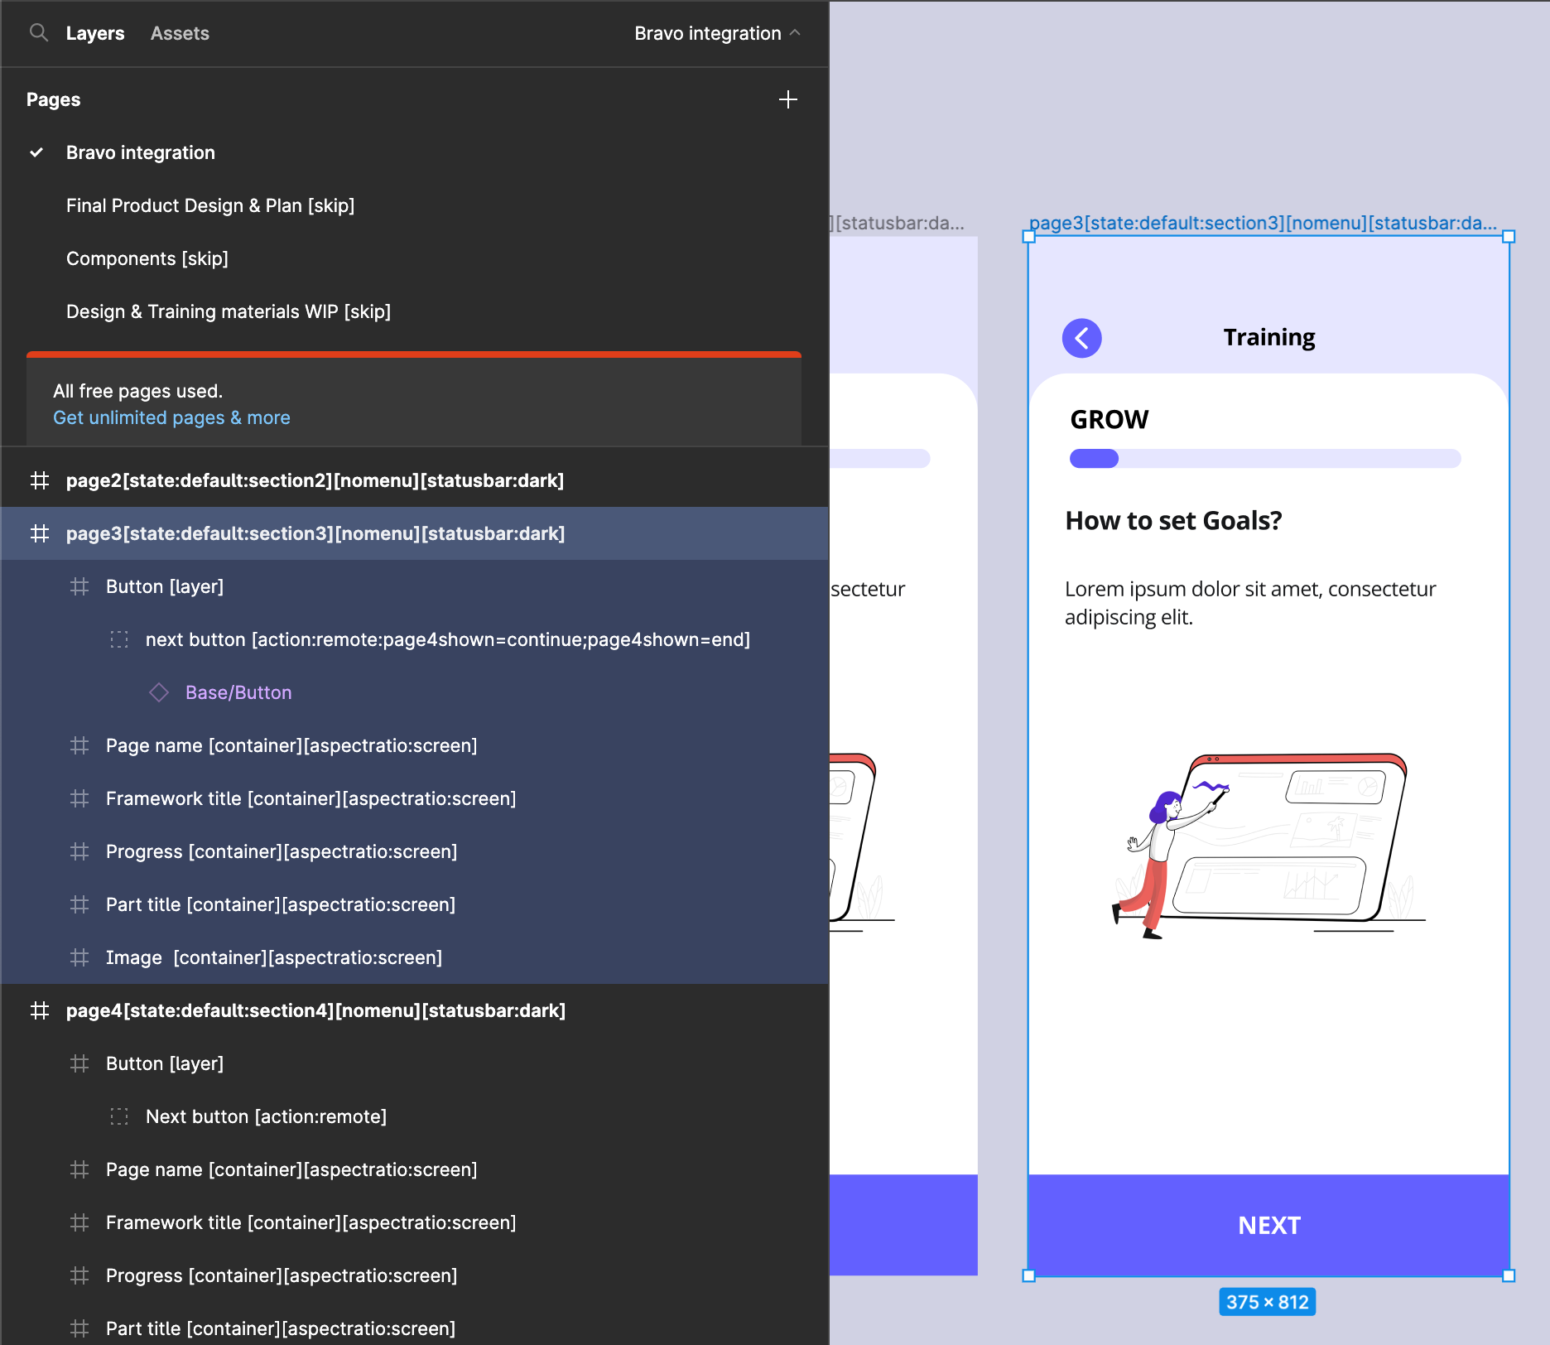Click the back arrow button on the Training screen

click(x=1081, y=338)
